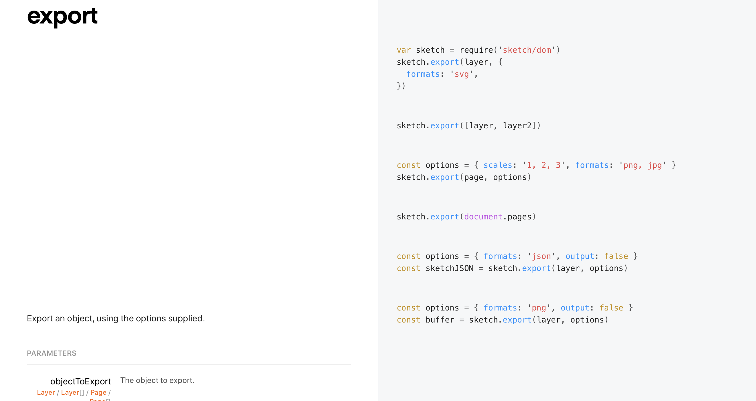
Task: Click the purple document keyword in code
Action: [483, 217]
